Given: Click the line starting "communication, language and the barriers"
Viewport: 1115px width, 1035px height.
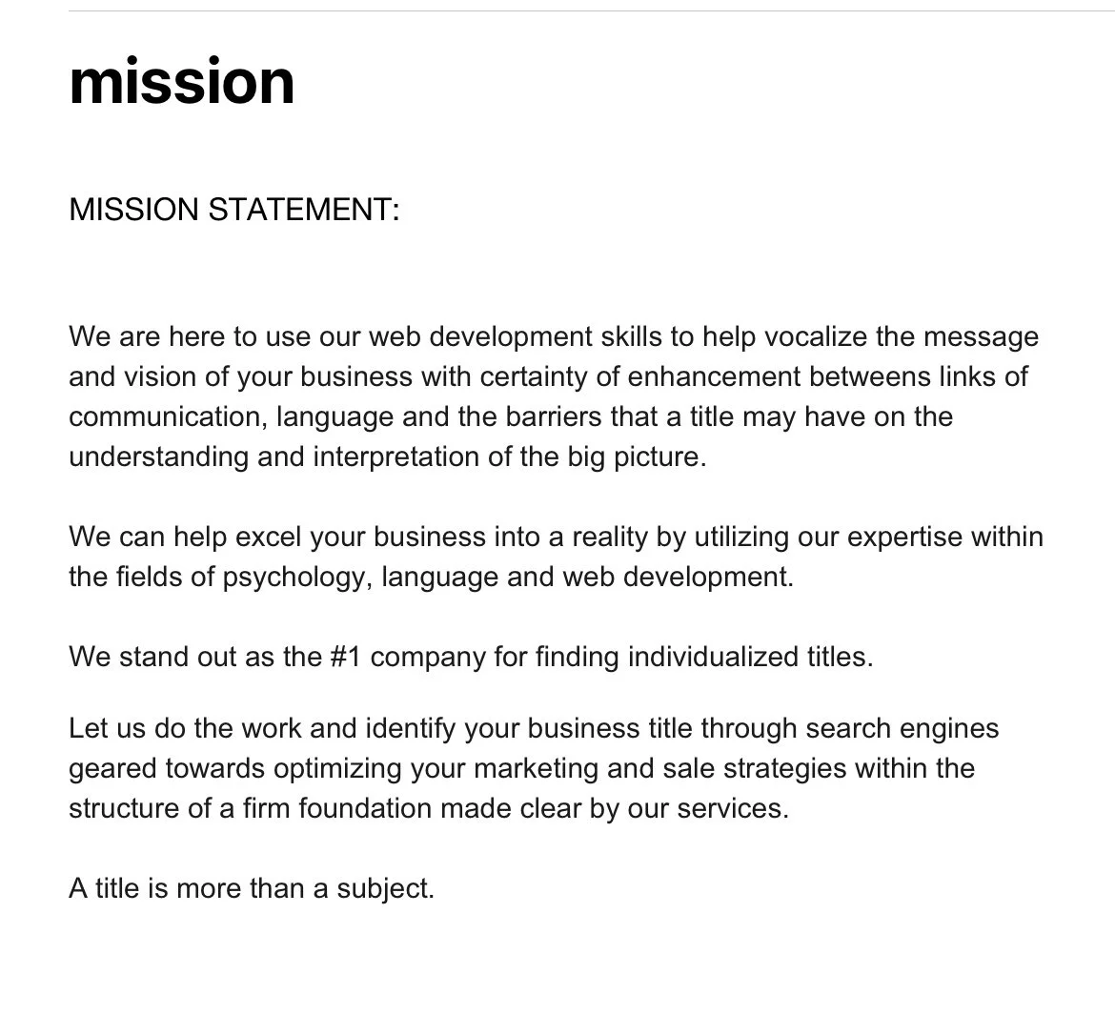Looking at the screenshot, I should coord(511,416).
